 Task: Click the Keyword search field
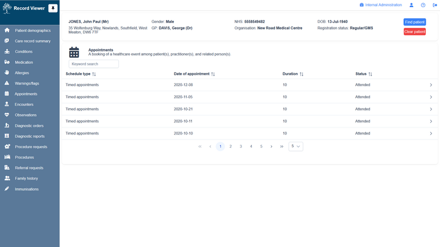click(94, 64)
